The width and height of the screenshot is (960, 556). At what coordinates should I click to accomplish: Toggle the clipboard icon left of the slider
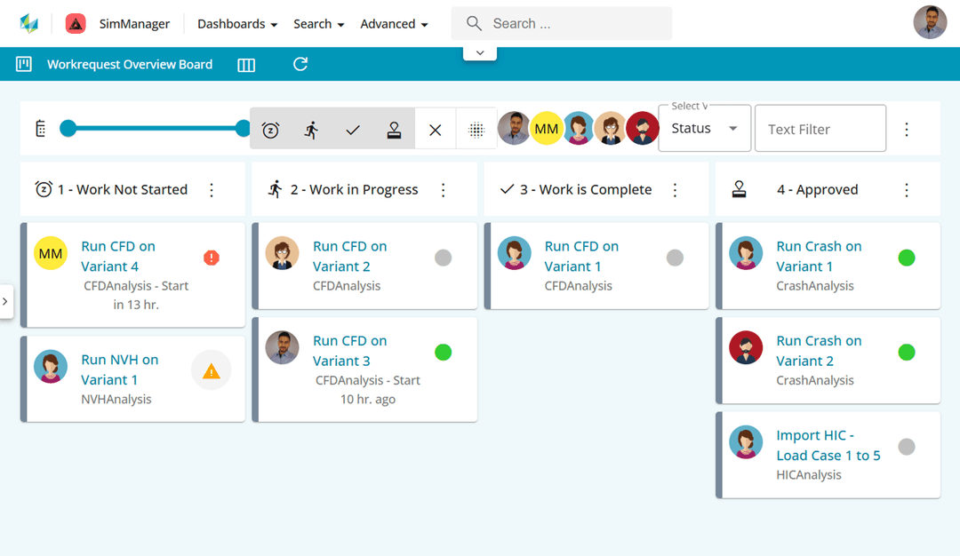(40, 128)
